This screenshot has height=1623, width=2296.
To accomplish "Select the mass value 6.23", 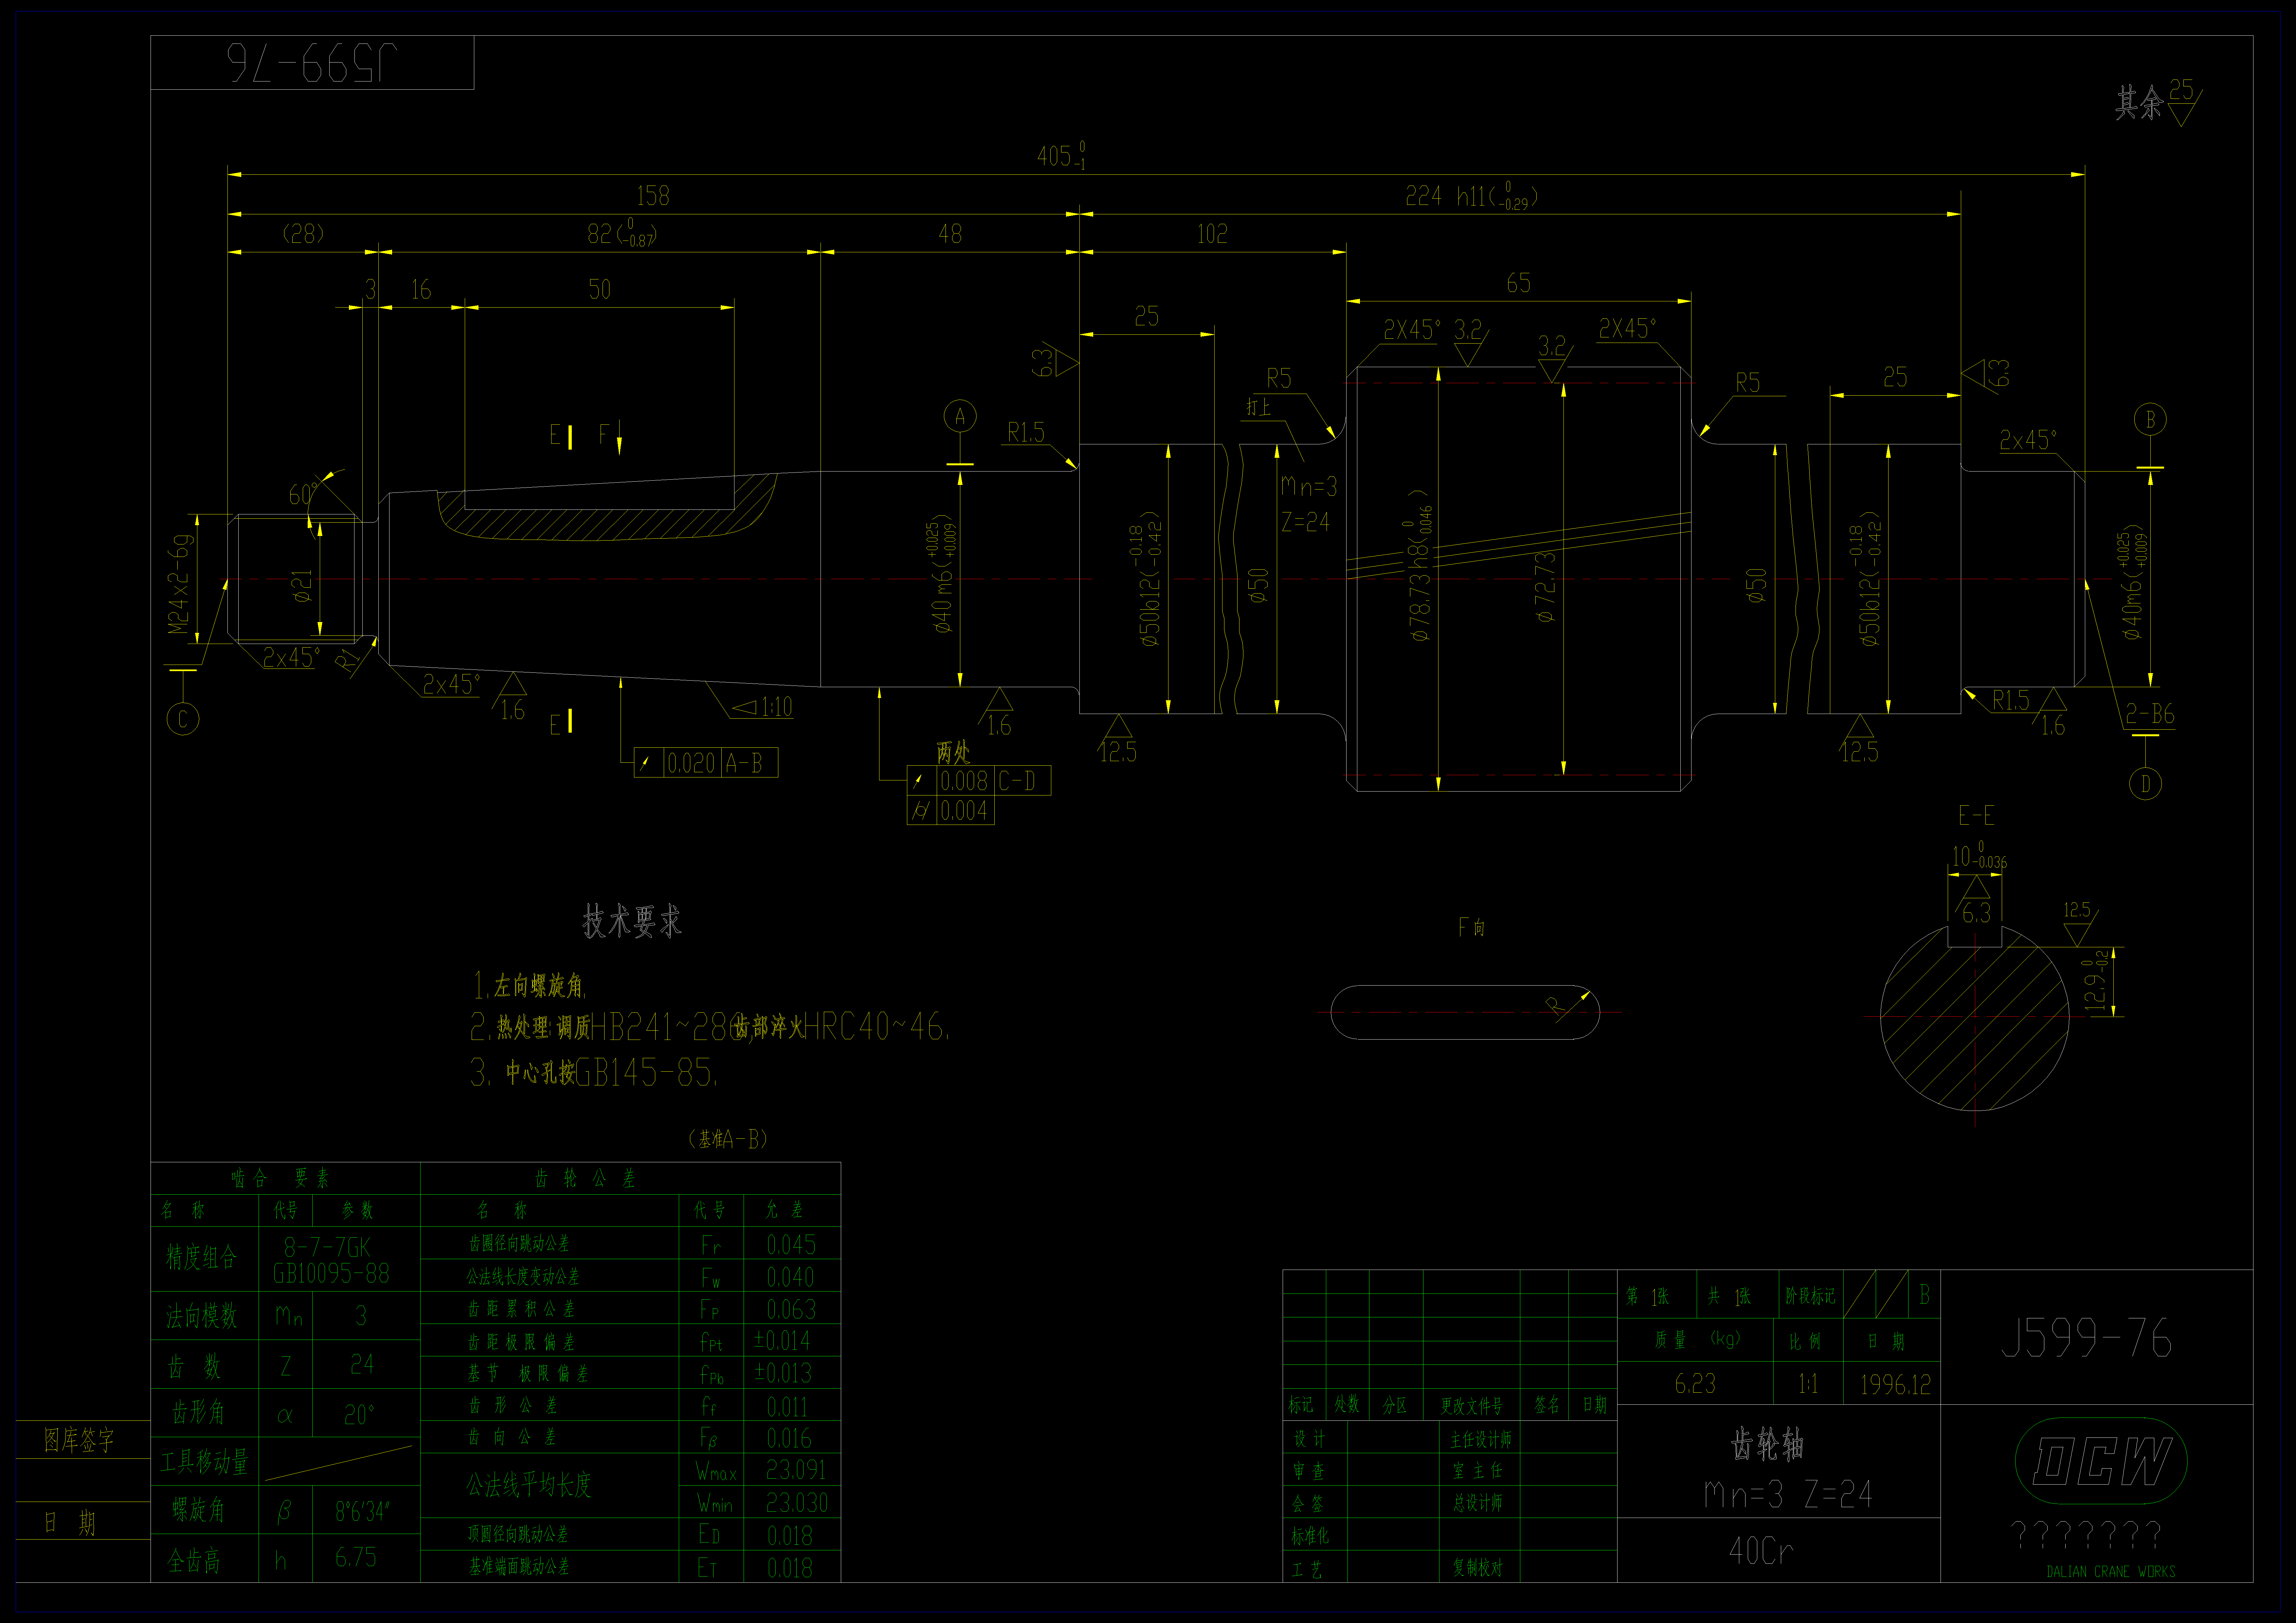I will coord(1695,1384).
